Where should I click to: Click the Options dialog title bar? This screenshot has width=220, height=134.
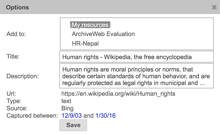107,7
